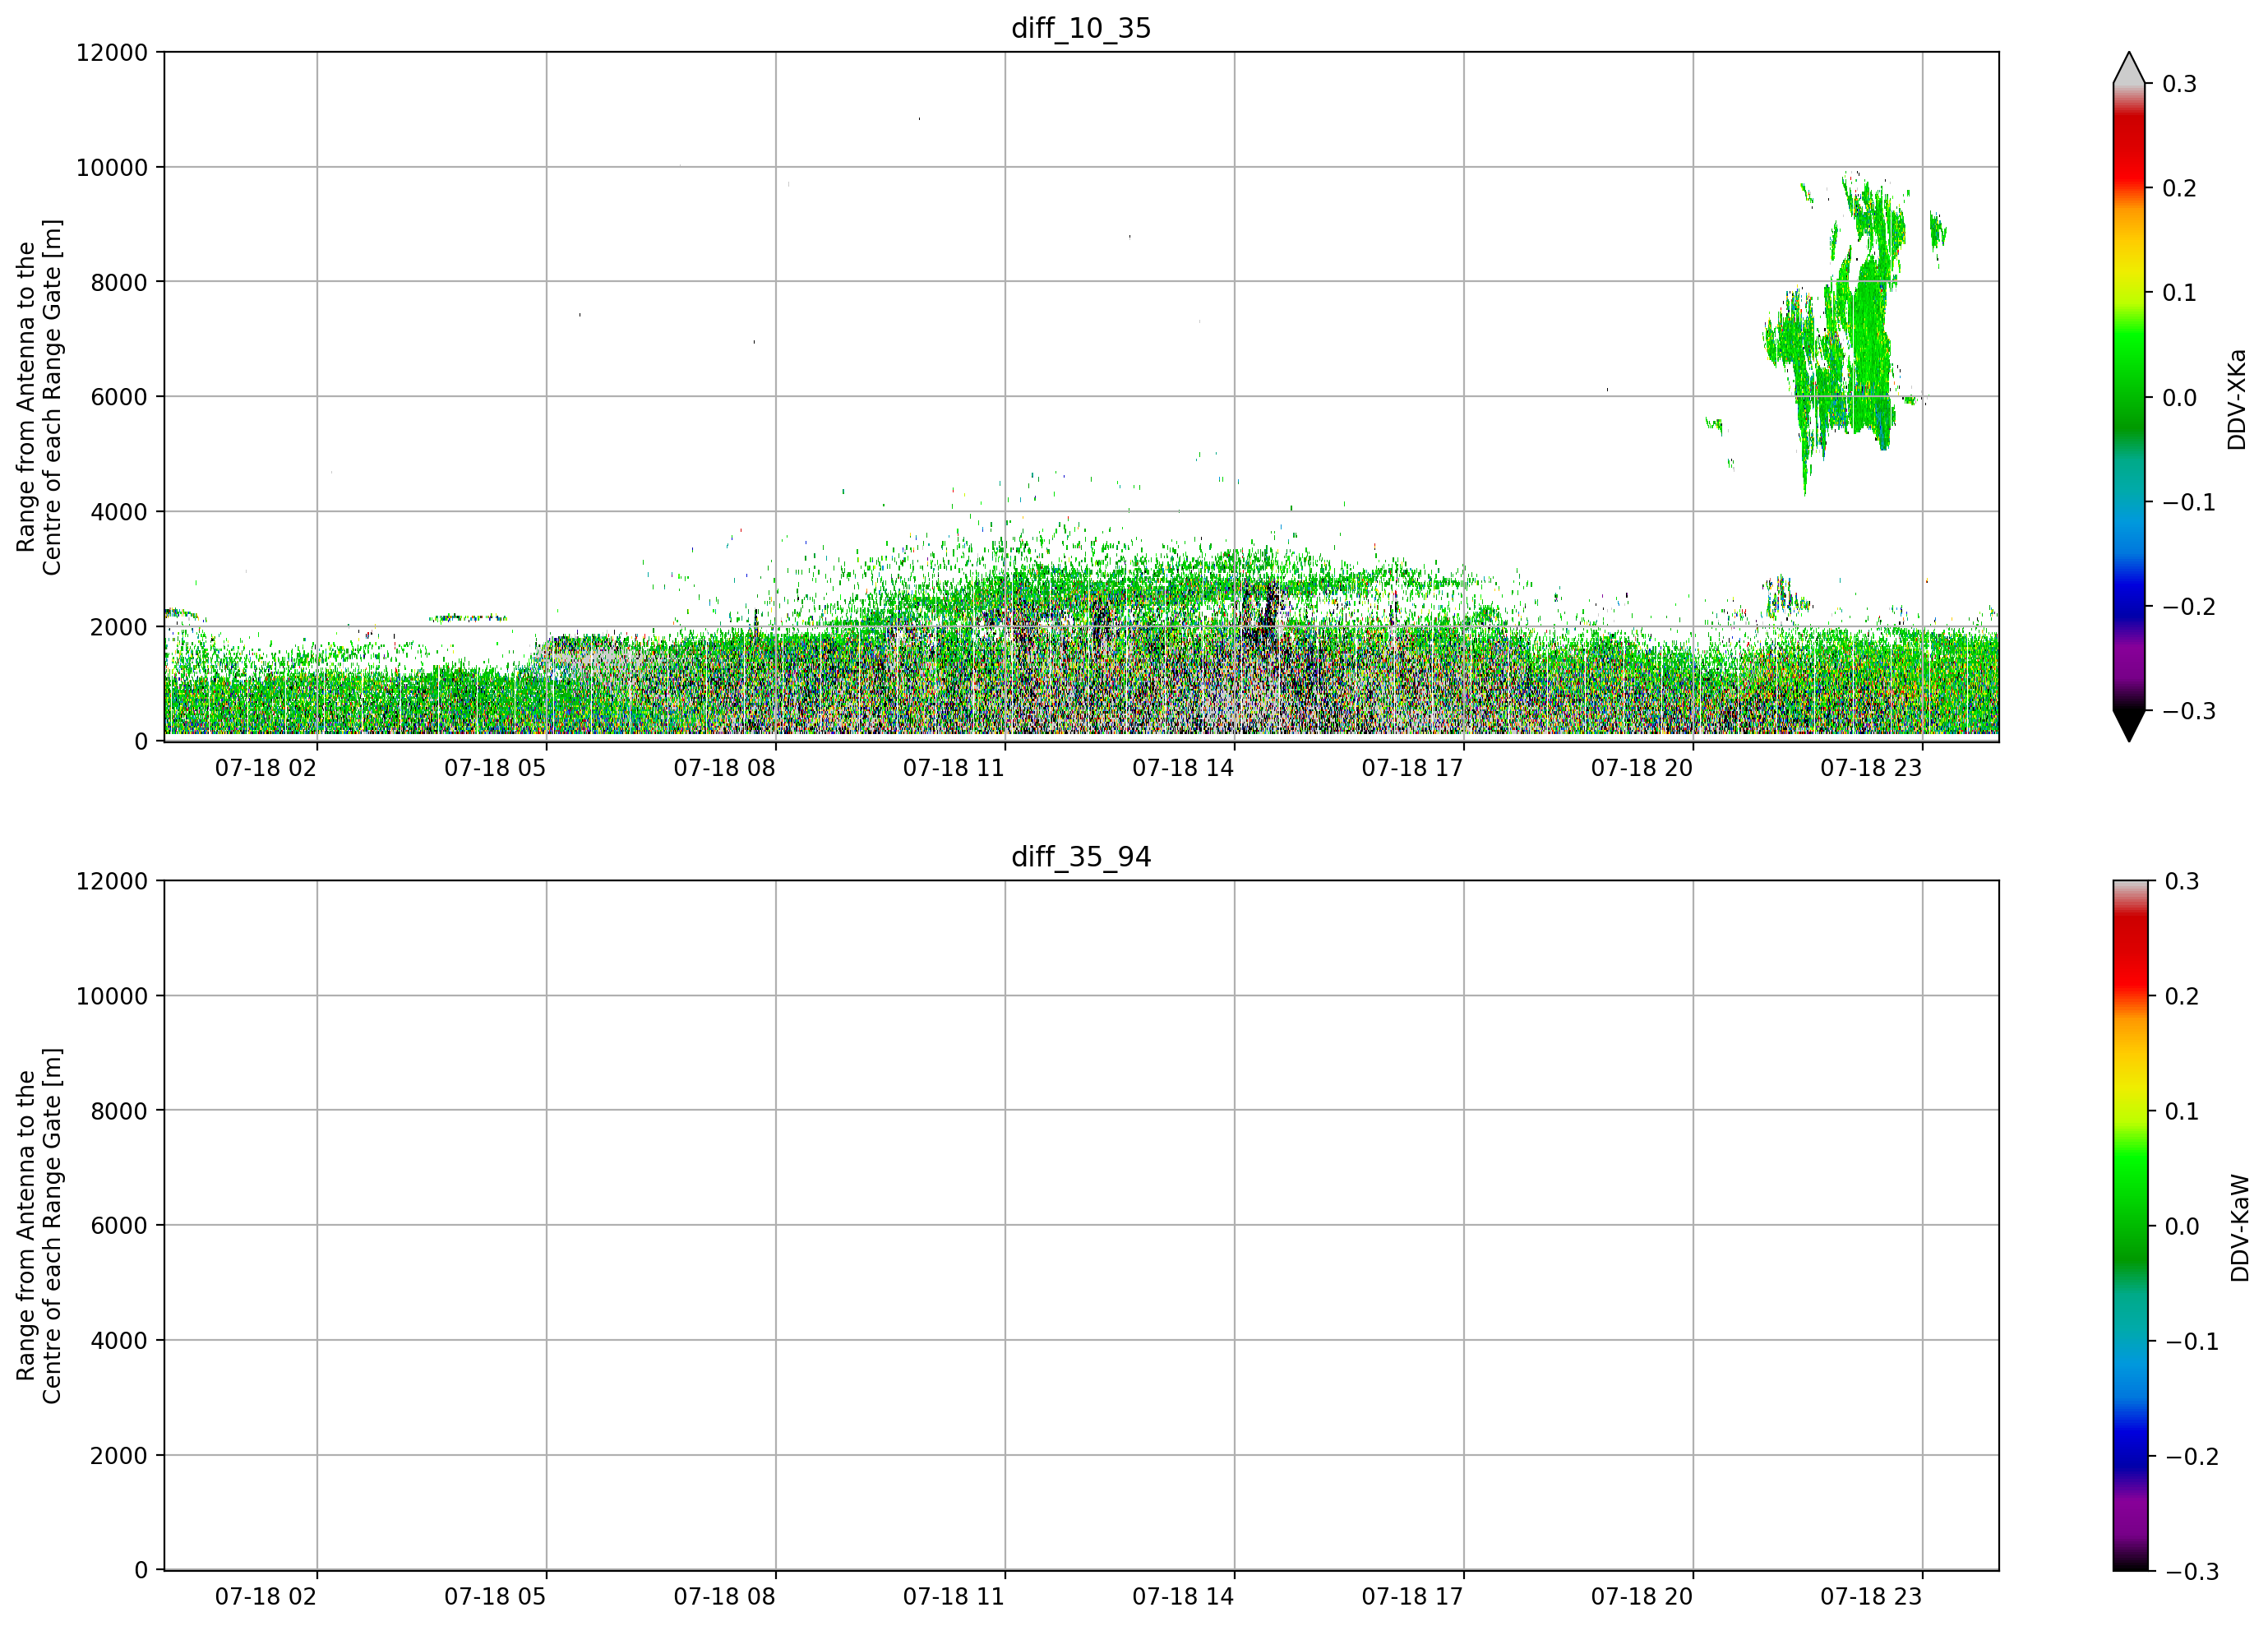Viewport: 2268px width, 1626px height.
Task: Click the 6000 y-tick of the bottom plot
Action: pyautogui.click(x=119, y=1225)
